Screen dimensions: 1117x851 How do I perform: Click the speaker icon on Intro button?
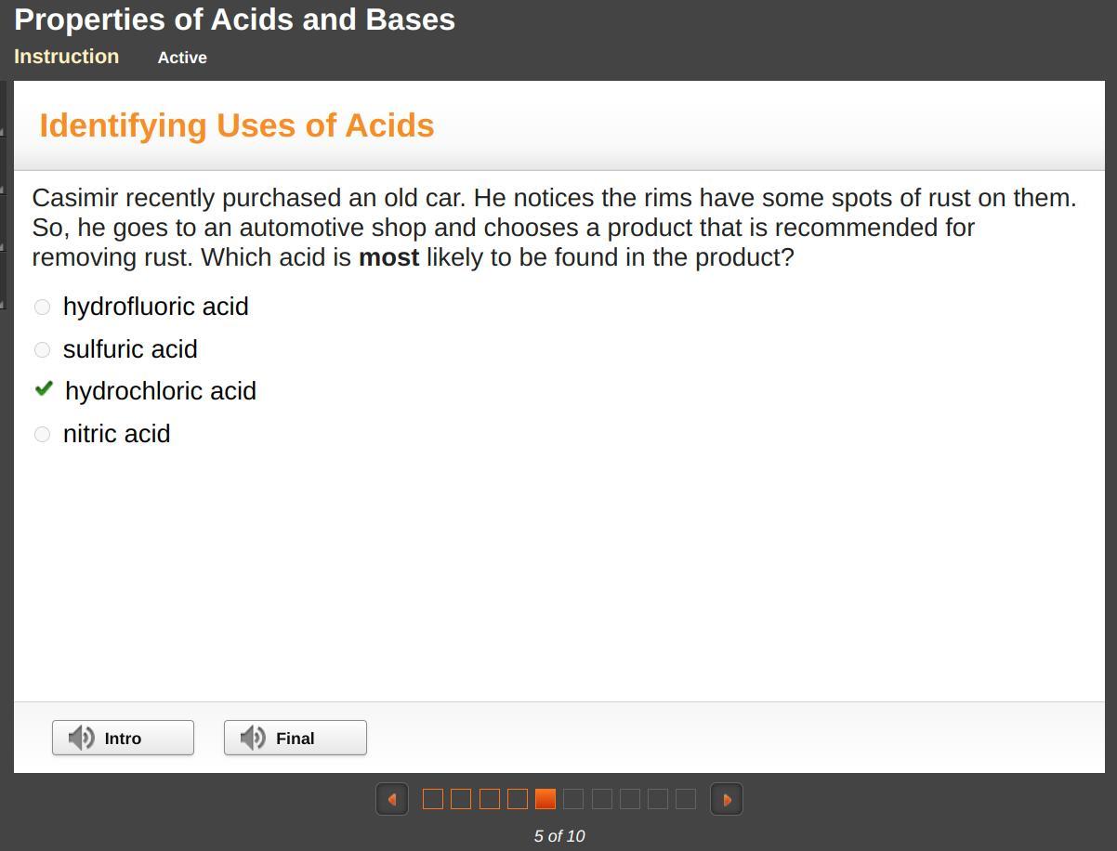point(81,738)
